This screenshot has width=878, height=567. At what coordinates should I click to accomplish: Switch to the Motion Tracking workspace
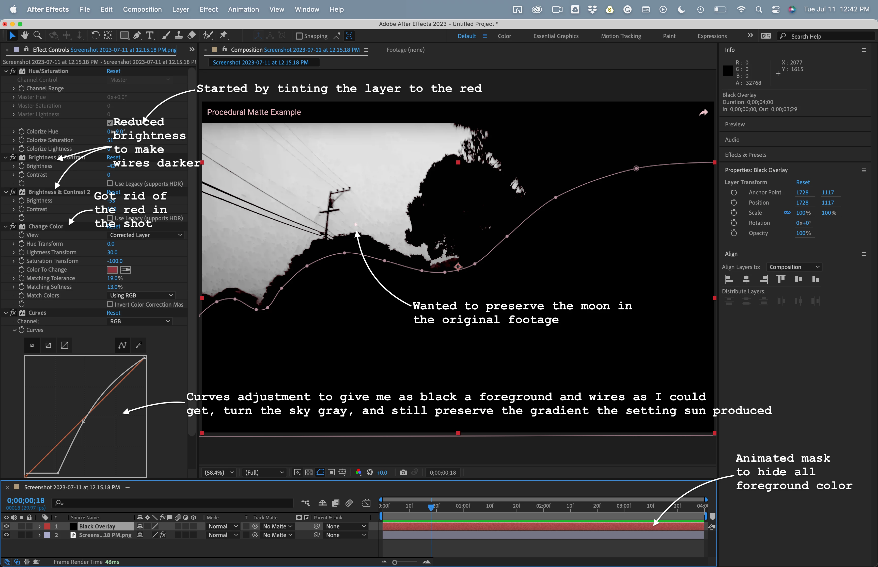[x=621, y=36]
